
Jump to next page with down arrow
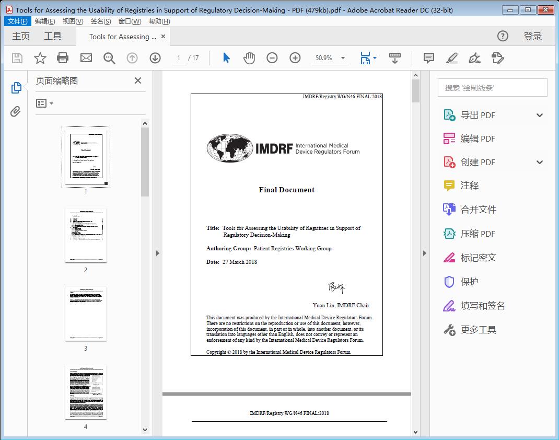point(155,58)
